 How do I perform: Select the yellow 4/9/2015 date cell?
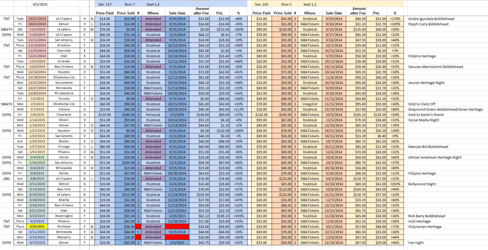[37, 227]
